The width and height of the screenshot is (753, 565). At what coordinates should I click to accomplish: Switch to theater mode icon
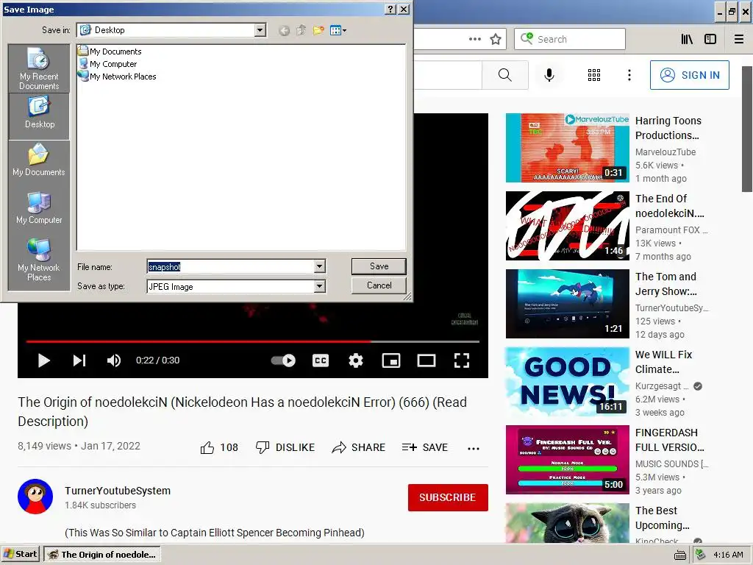[426, 360]
